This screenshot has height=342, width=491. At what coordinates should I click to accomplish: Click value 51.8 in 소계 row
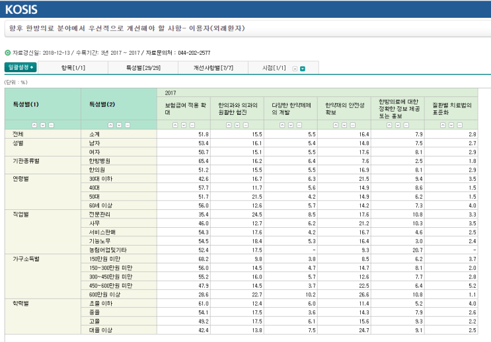point(204,134)
